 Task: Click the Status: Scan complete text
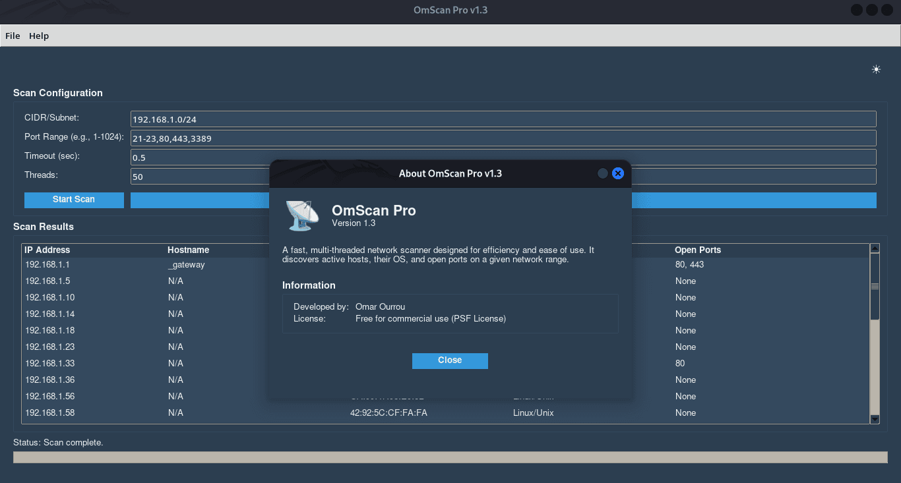tap(58, 443)
